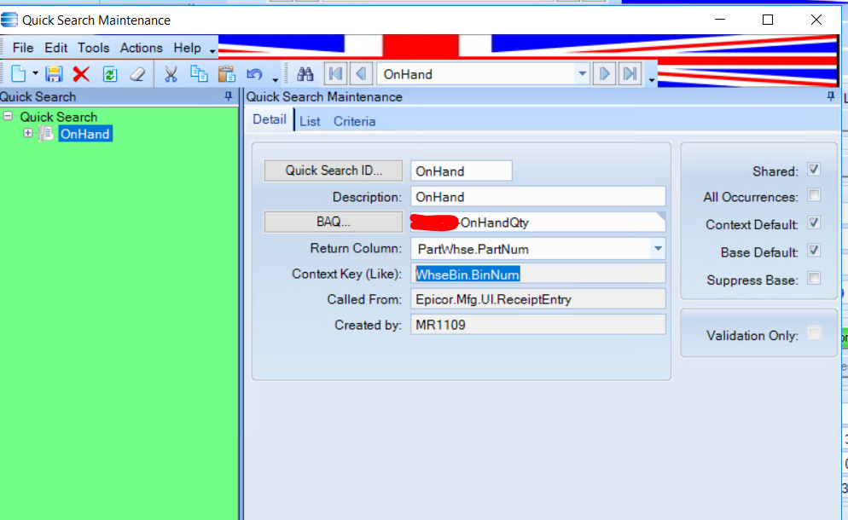Toggle the Suppress Base checkbox

click(x=813, y=279)
